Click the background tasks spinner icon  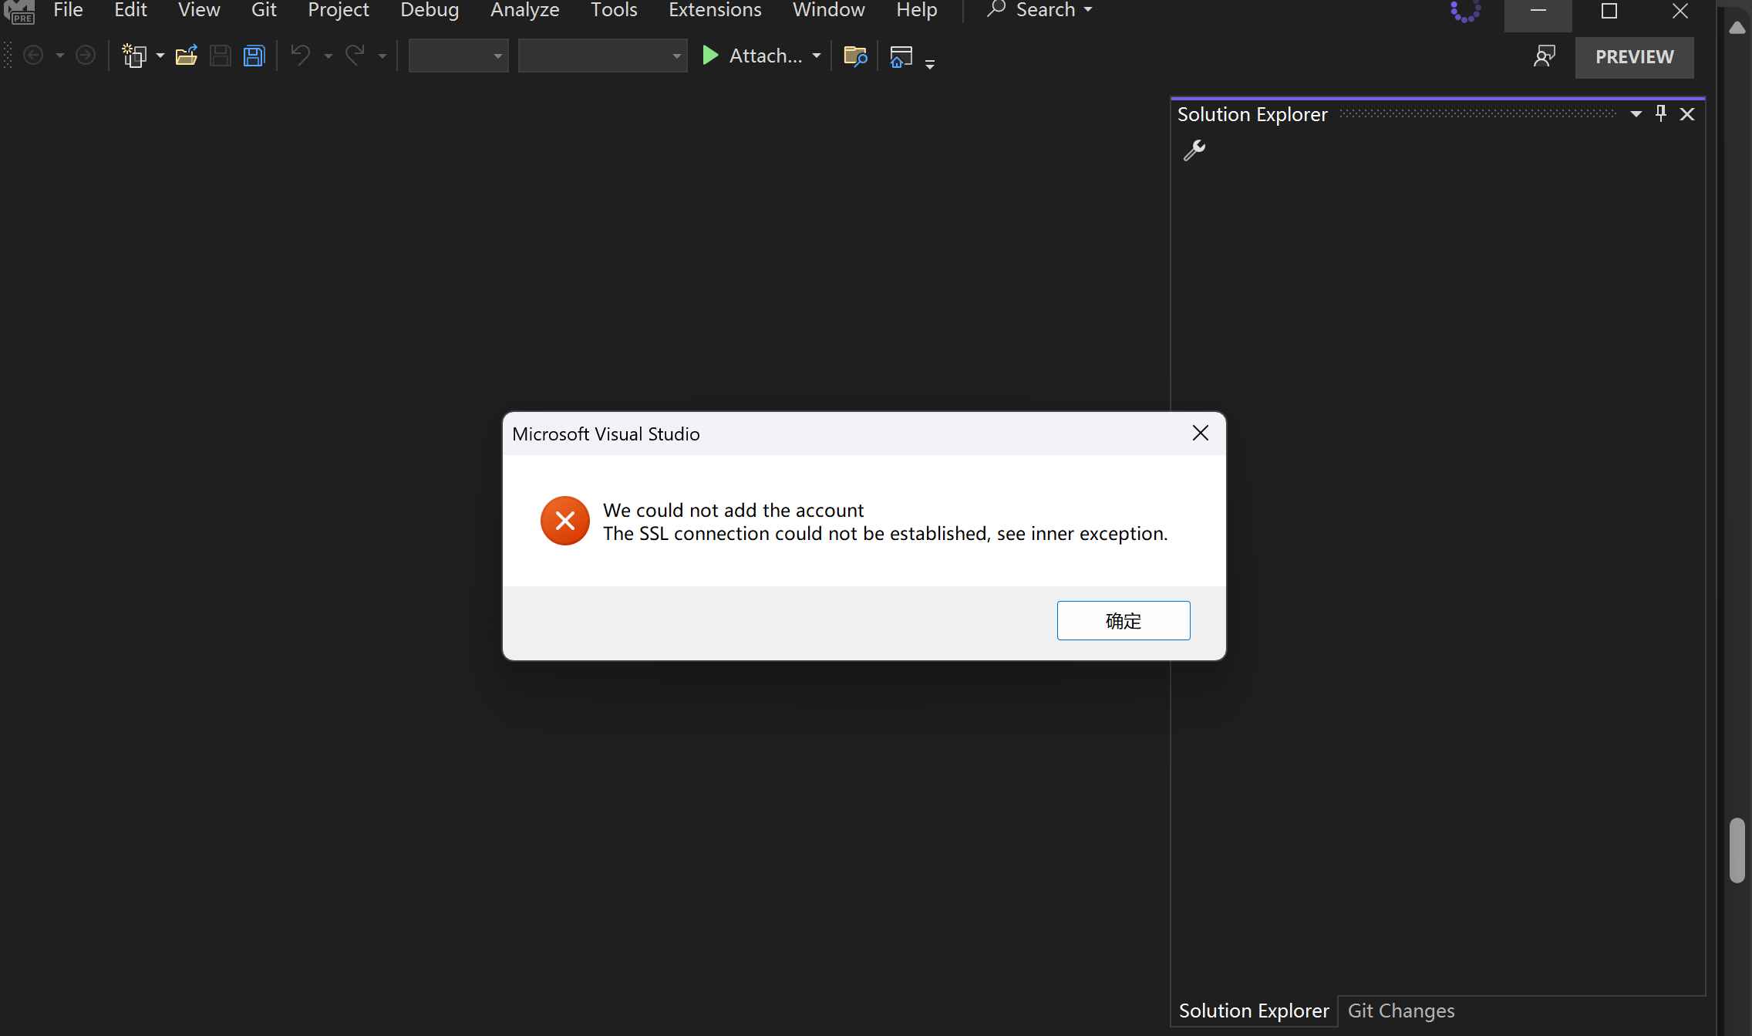pyautogui.click(x=1465, y=11)
